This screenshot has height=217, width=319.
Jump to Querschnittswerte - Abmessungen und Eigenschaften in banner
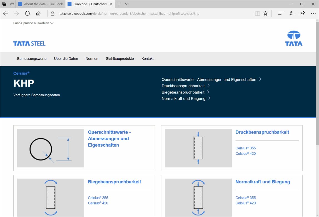click(209, 80)
